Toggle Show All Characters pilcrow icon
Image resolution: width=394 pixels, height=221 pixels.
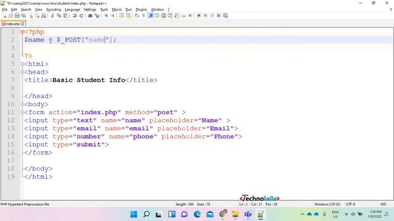coord(143,15)
